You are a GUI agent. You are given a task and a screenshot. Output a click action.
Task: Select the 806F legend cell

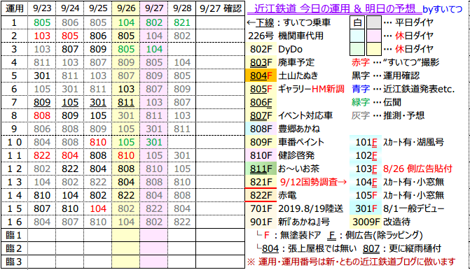click(x=261, y=102)
